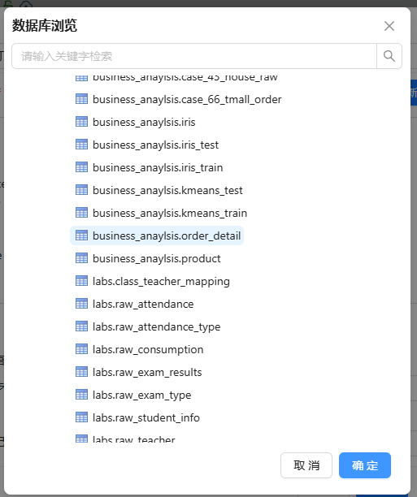The width and height of the screenshot is (417, 497).
Task: Click table icon next to labs.raw_consumption
Action: point(81,349)
